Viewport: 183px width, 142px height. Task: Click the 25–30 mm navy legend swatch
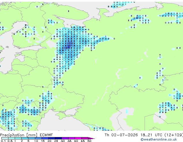click(x=58, y=138)
